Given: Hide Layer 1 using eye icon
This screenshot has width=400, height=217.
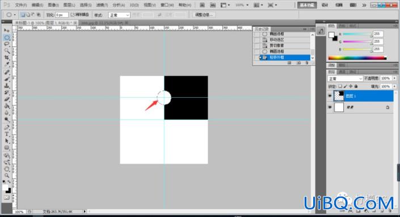Looking at the screenshot, I should click(330, 96).
